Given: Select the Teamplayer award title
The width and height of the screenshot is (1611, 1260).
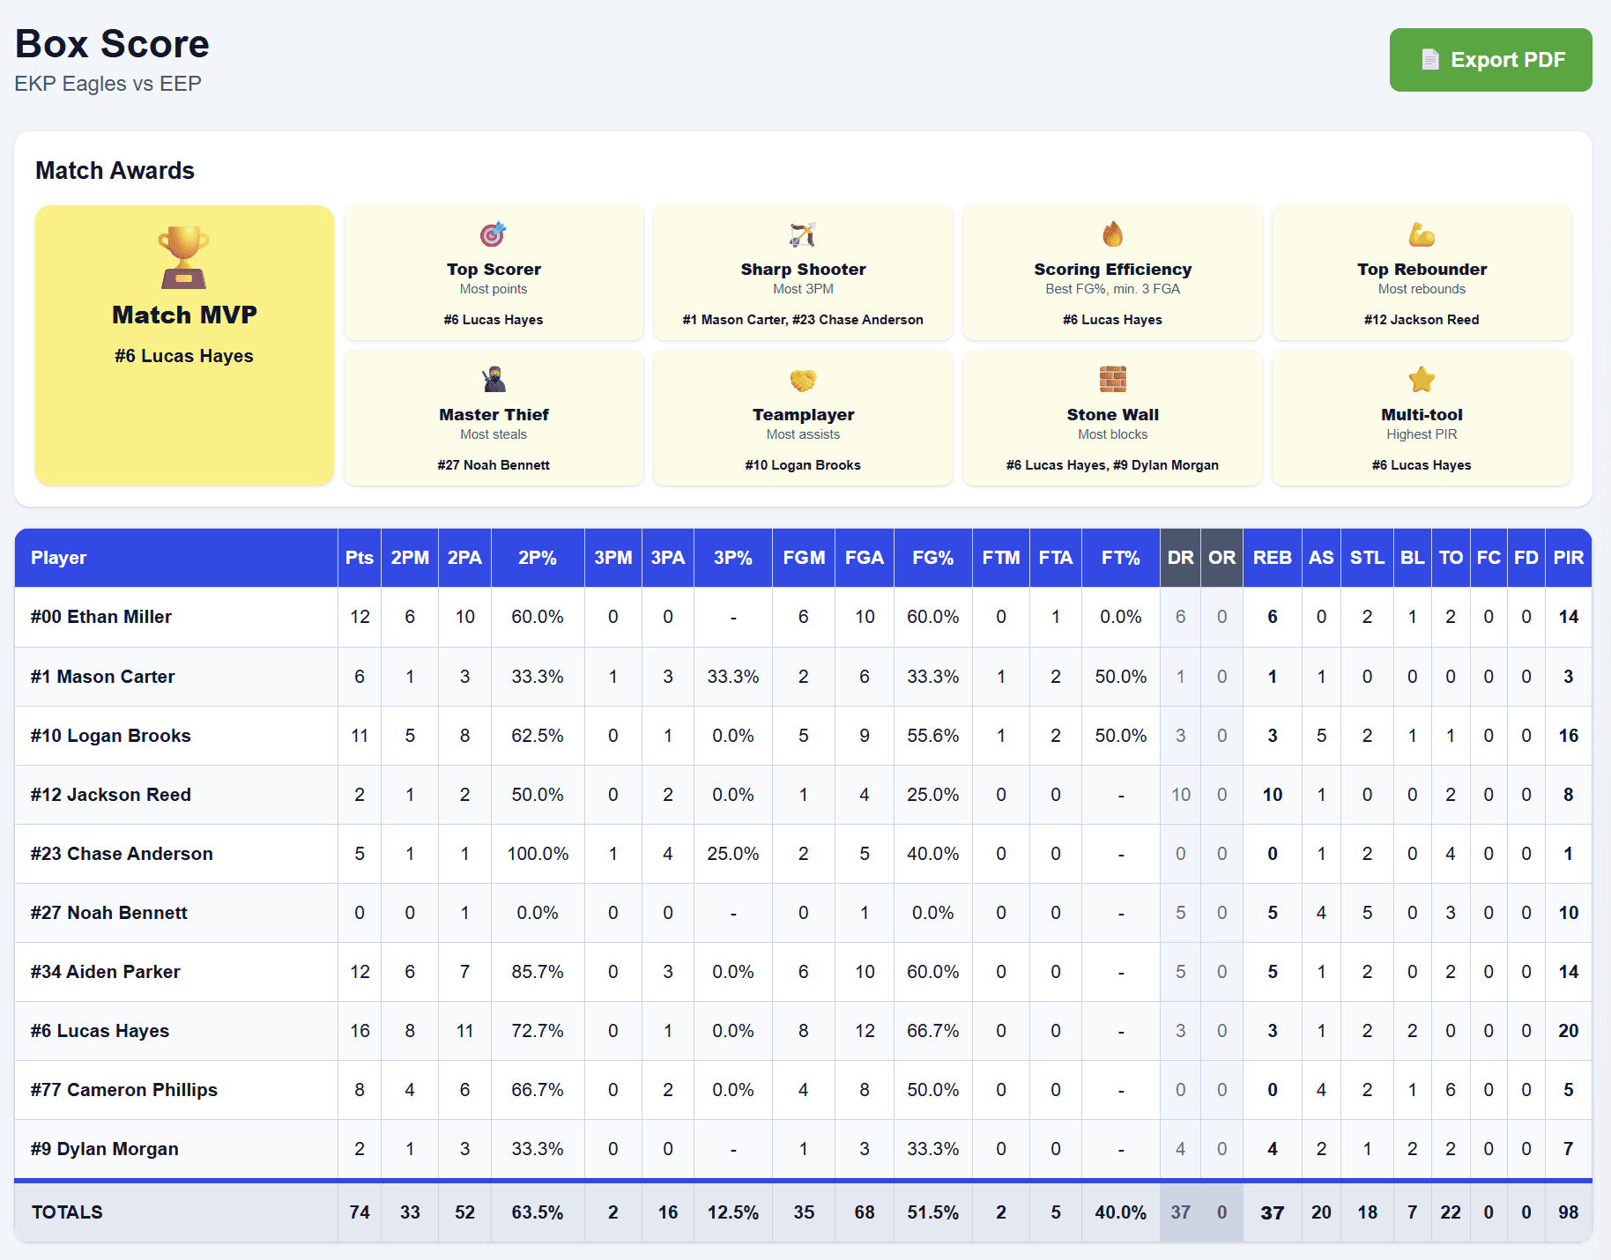Looking at the screenshot, I should point(803,415).
